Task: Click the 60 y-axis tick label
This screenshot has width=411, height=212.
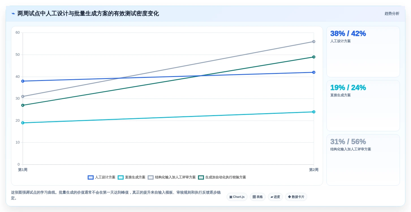Action: coord(18,33)
